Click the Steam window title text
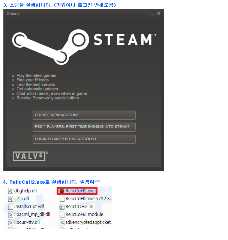 [x=13, y=13]
